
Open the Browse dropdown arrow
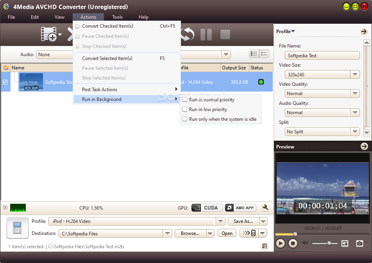tap(210, 233)
